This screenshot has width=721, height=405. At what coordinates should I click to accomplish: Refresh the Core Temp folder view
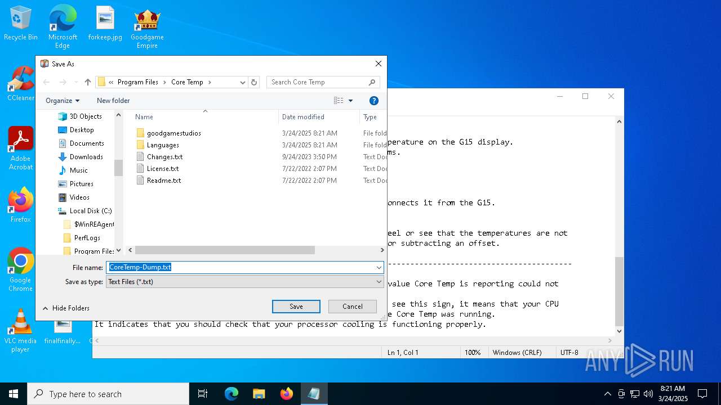254,82
